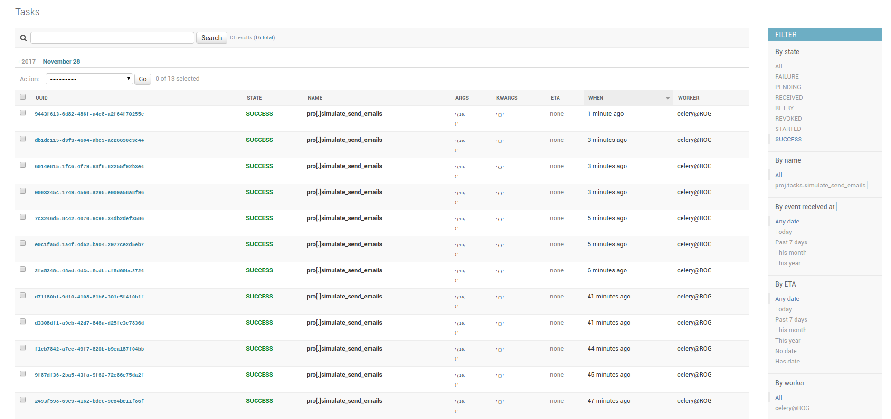
Task: Open task 6014e815-1fc6-4f79-93f6-82255f92b3e4
Action: pyautogui.click(x=89, y=167)
